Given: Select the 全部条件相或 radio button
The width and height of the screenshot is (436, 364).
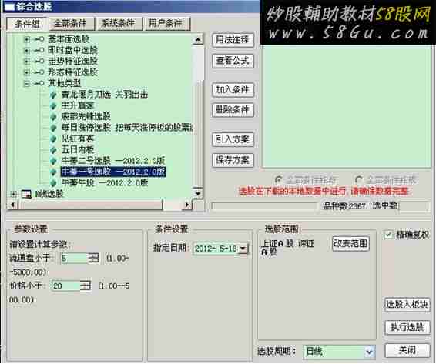Looking at the screenshot, I should click(359, 180).
